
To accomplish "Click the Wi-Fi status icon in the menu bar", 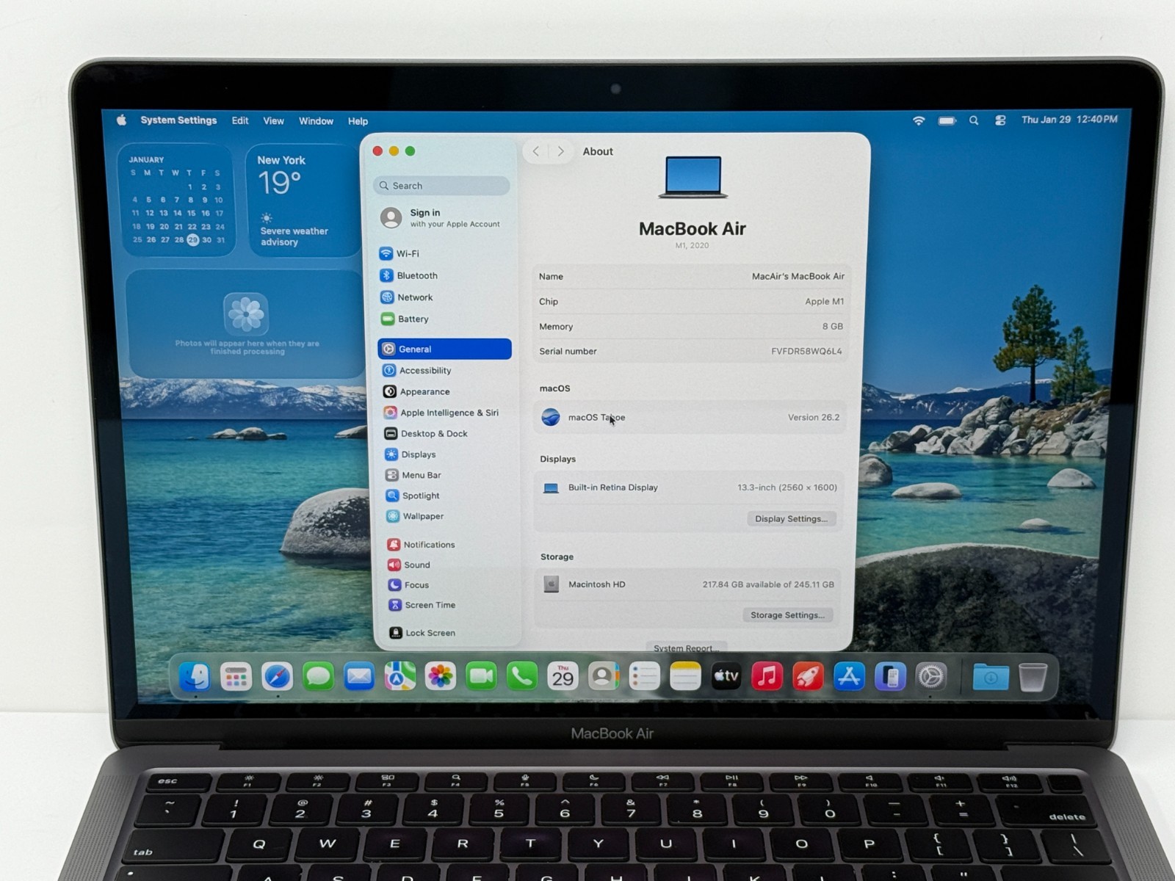I will click(x=918, y=120).
